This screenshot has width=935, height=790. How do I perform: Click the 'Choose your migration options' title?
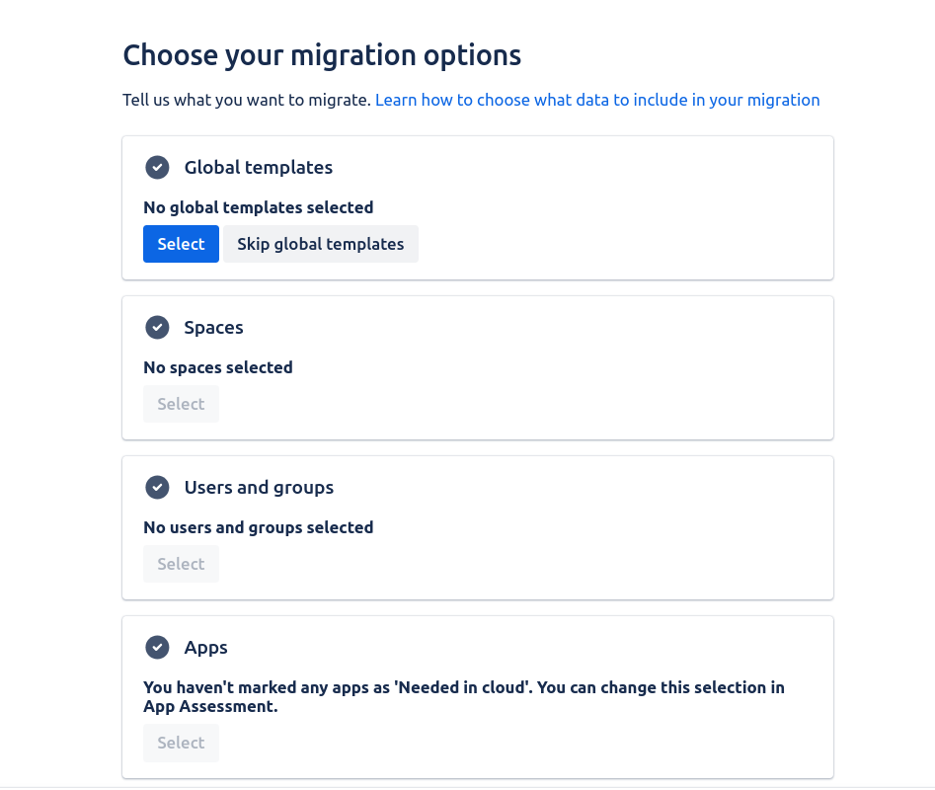[x=322, y=55]
